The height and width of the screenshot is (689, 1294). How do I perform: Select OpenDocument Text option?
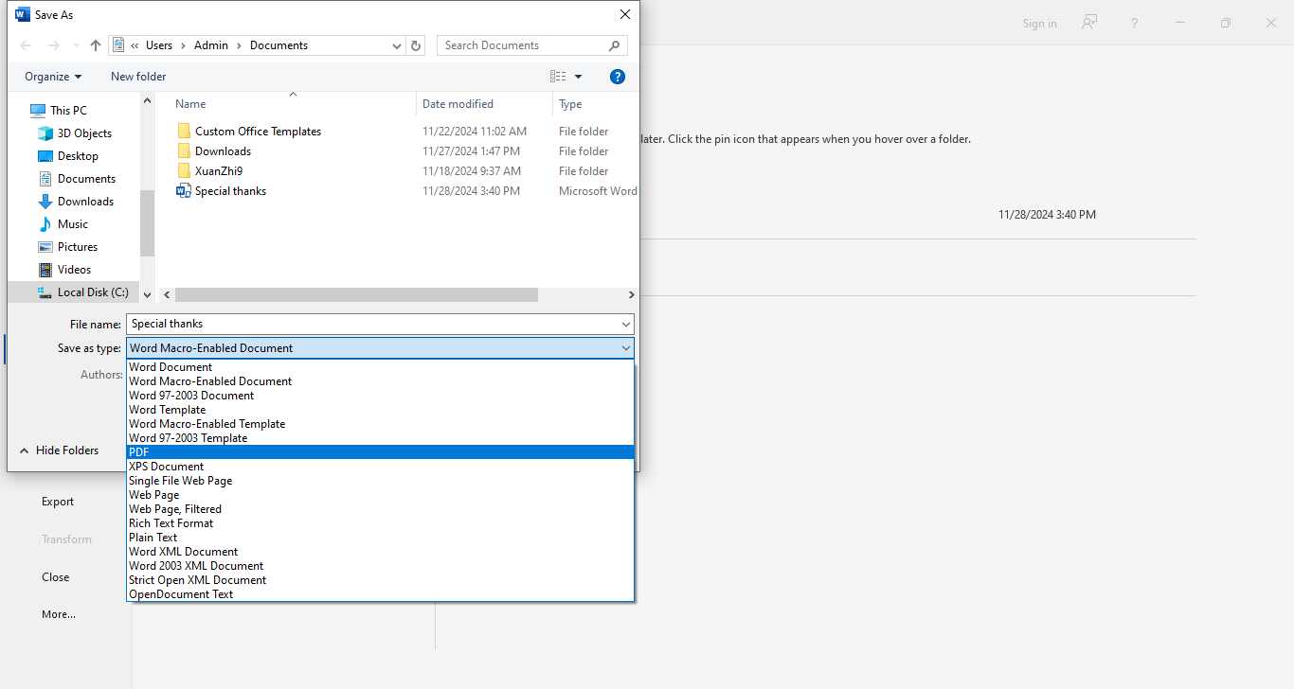380,594
